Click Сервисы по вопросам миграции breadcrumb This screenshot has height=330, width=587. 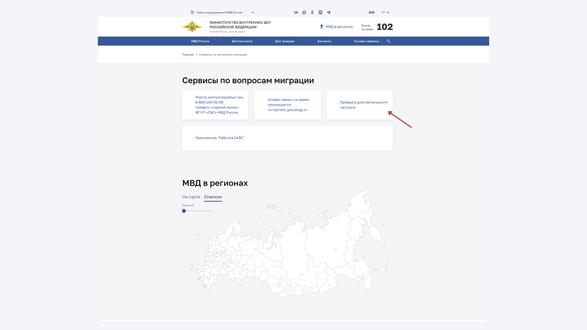point(223,55)
